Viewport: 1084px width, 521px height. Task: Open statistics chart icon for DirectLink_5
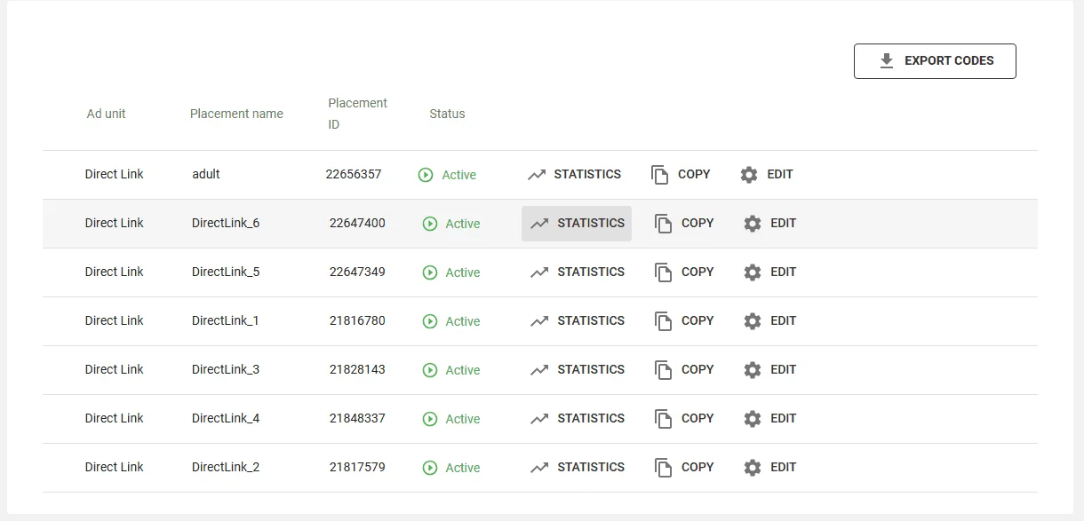(x=539, y=272)
